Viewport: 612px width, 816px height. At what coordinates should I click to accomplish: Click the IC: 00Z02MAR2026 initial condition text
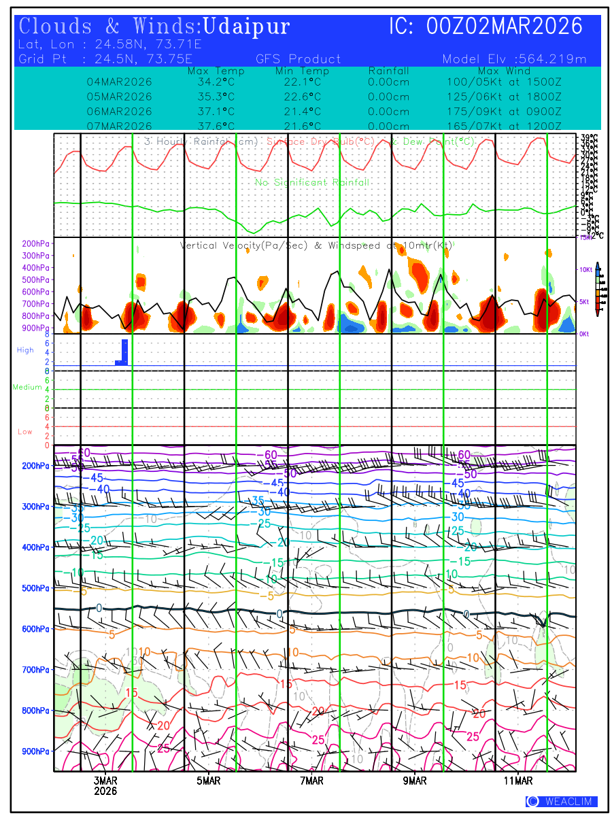(486, 27)
